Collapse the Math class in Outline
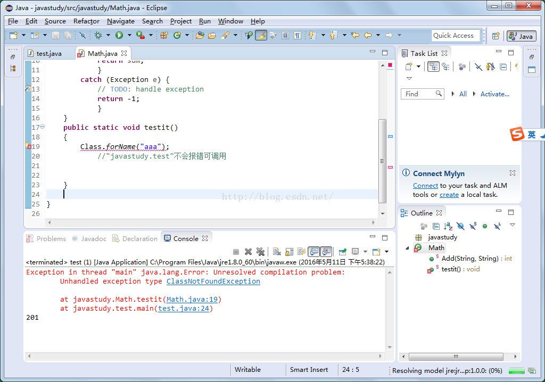 point(407,248)
